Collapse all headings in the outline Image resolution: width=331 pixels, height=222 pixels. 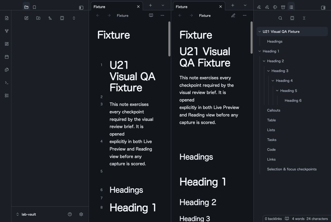coord(304,18)
